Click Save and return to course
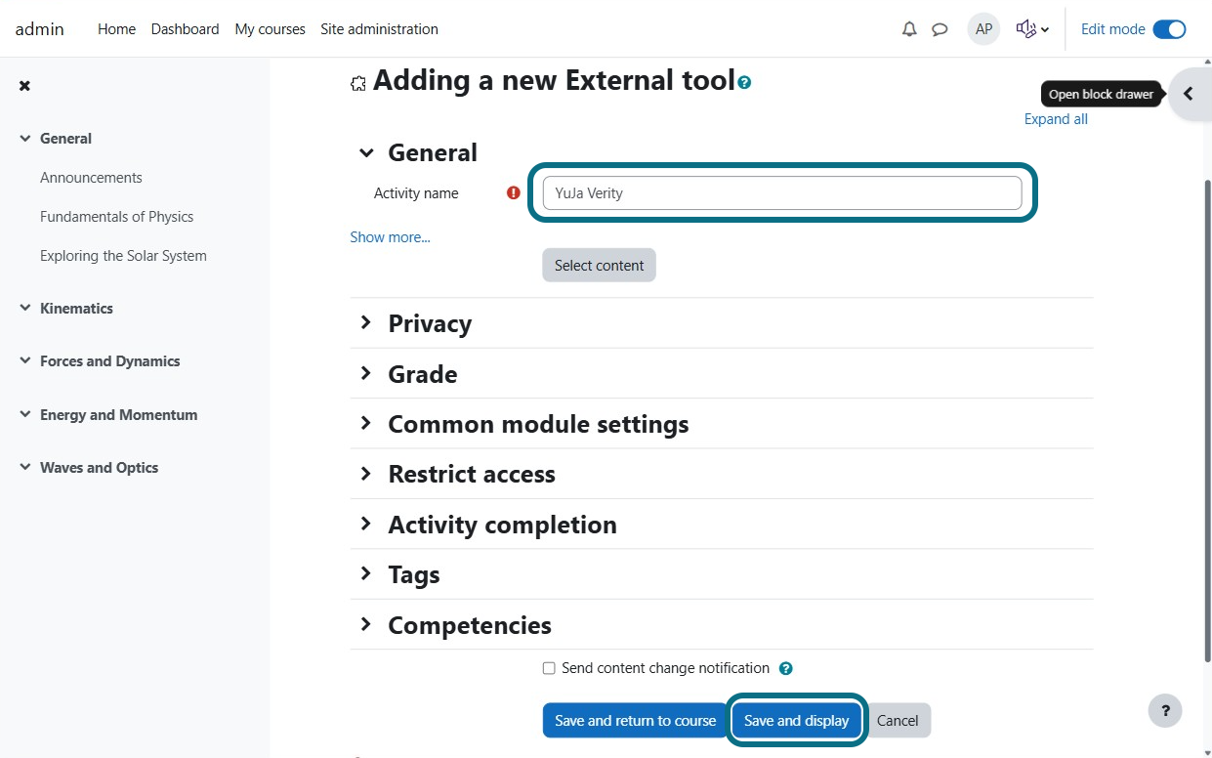The image size is (1212, 758). coord(636,721)
